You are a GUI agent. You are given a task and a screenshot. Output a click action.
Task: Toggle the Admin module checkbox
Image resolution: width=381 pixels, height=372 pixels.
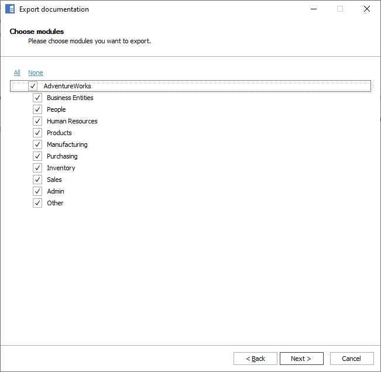tap(37, 191)
